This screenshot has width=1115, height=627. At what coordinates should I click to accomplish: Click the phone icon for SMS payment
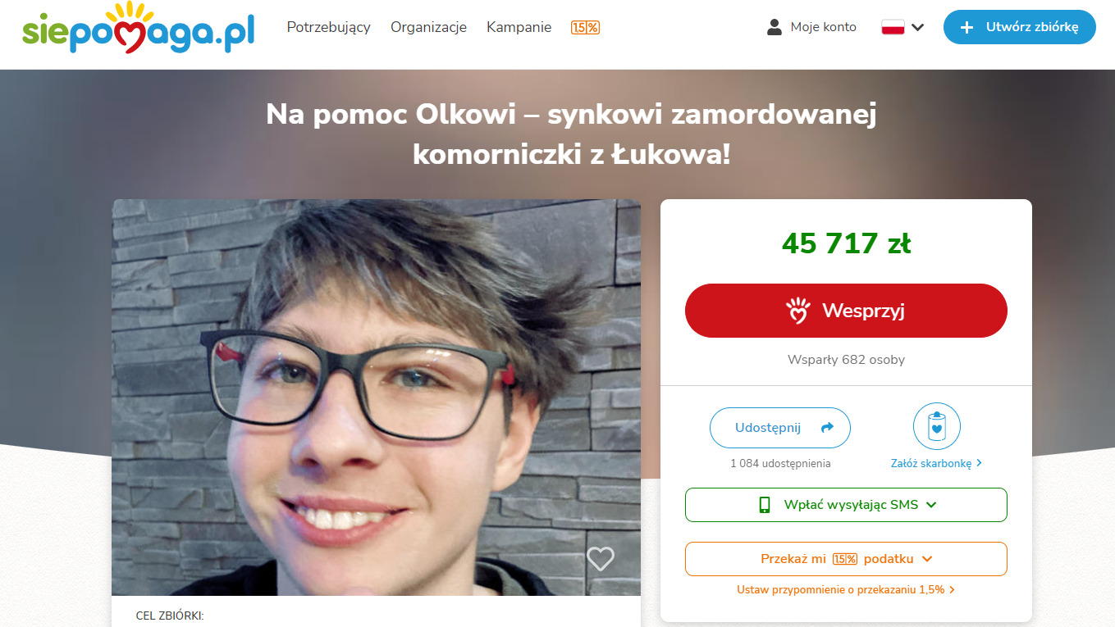tap(765, 505)
